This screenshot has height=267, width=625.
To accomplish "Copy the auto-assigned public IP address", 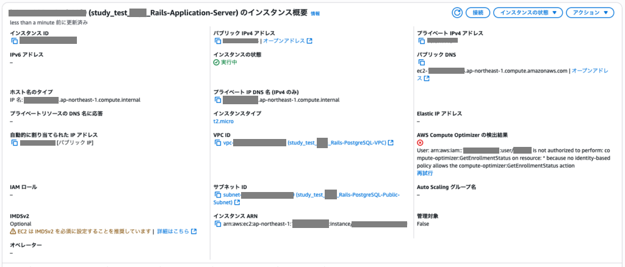I will pos(14,143).
